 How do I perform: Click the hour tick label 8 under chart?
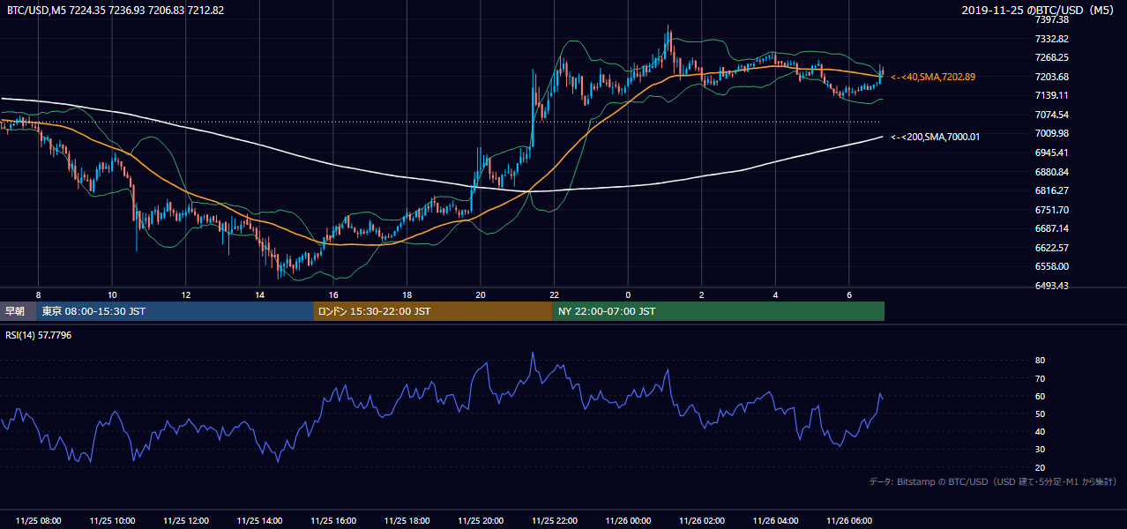coord(38,294)
